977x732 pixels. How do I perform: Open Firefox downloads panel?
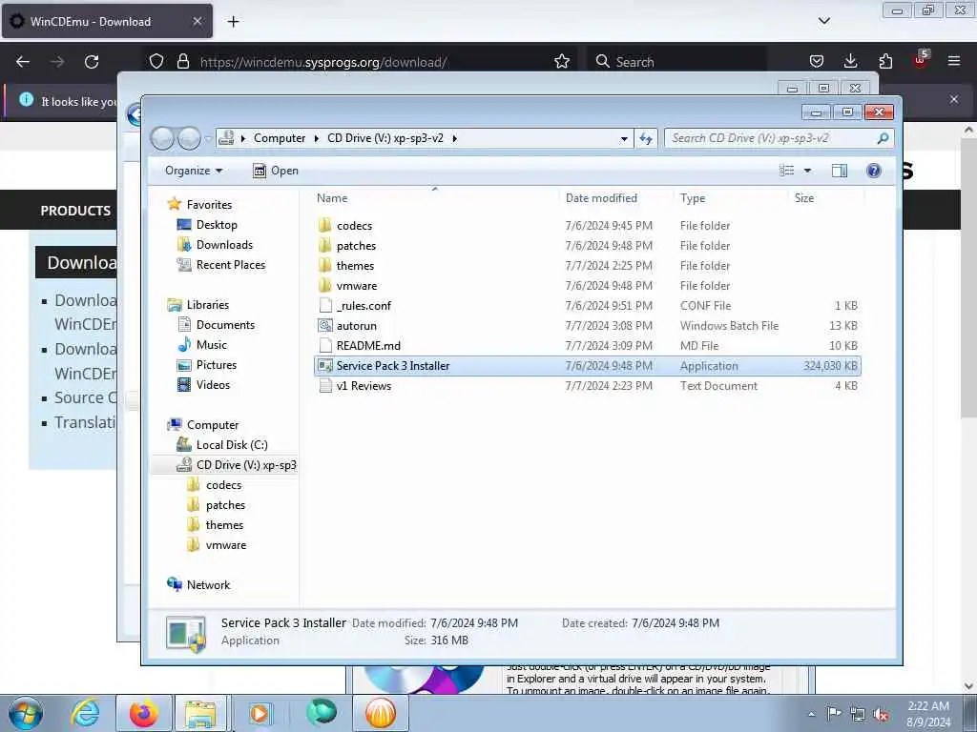(x=850, y=61)
